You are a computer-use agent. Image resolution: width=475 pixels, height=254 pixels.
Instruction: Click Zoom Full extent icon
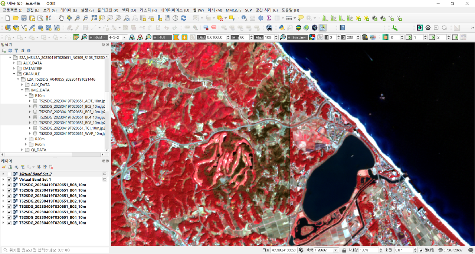point(94,18)
